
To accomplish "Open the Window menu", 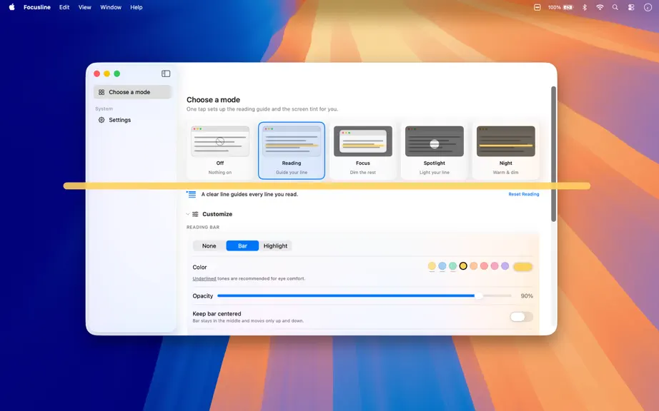I will coord(111,7).
